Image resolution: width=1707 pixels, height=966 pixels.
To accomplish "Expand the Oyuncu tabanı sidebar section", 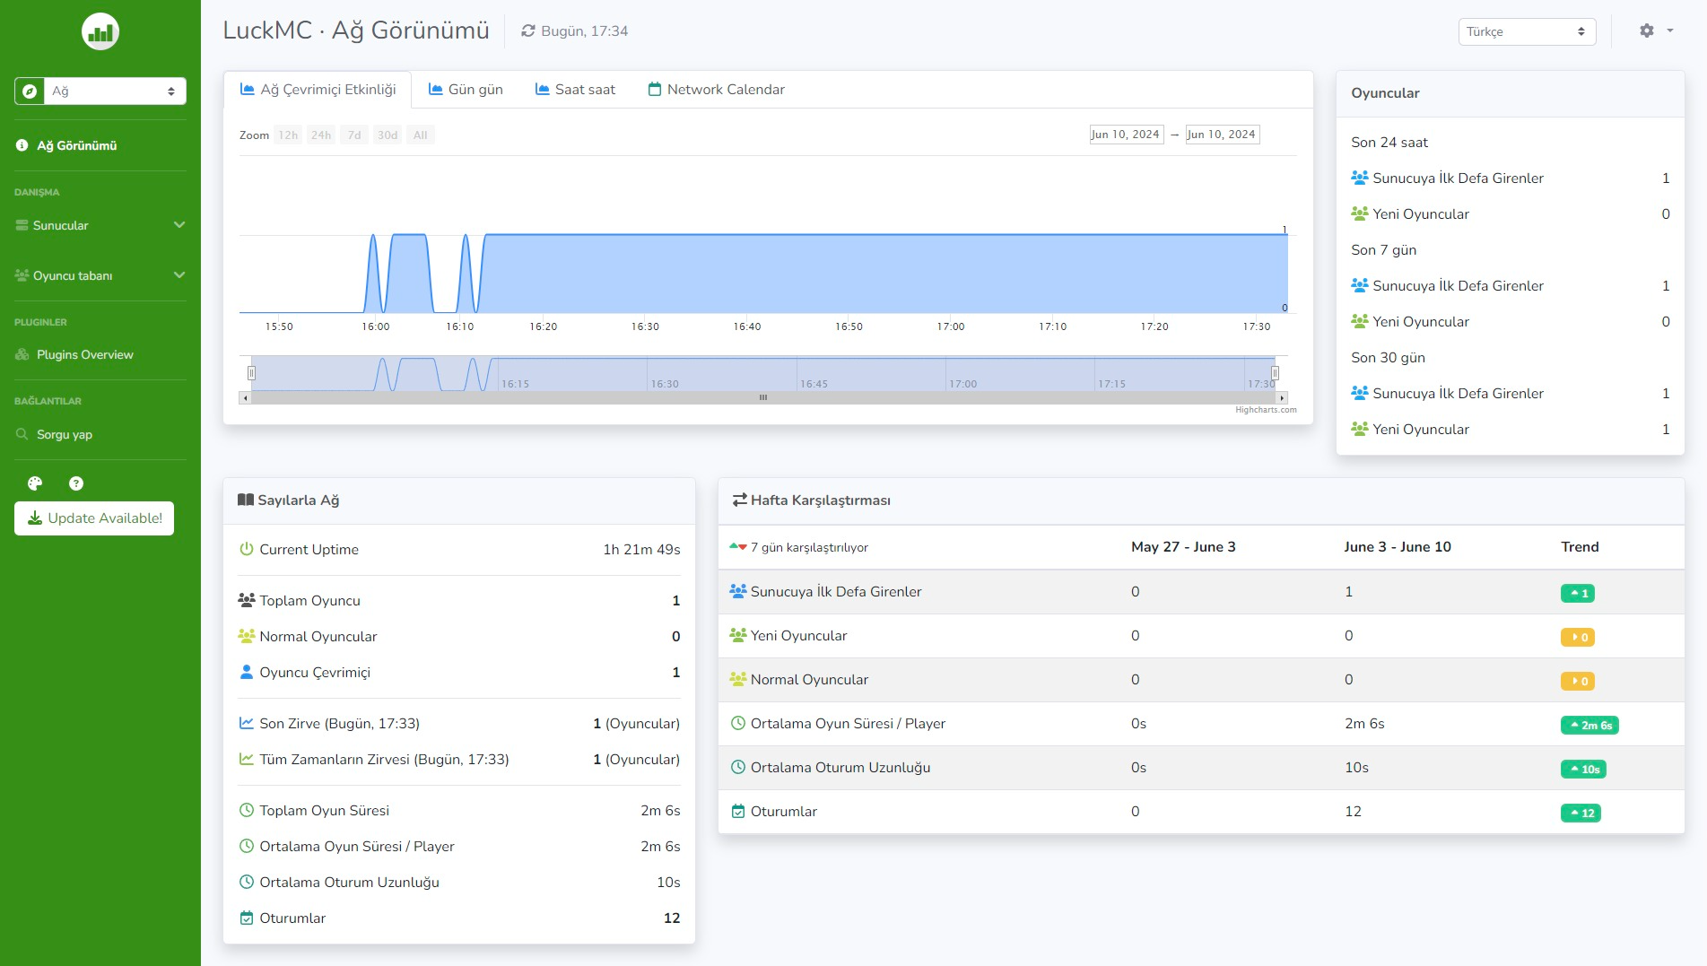I will pos(100,275).
